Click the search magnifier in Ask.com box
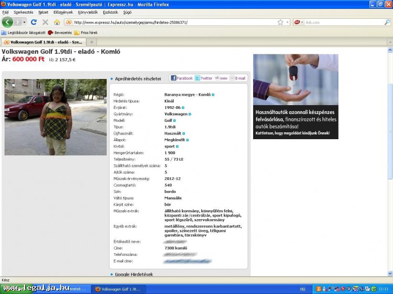This screenshot has width=393, height=294. (x=387, y=22)
